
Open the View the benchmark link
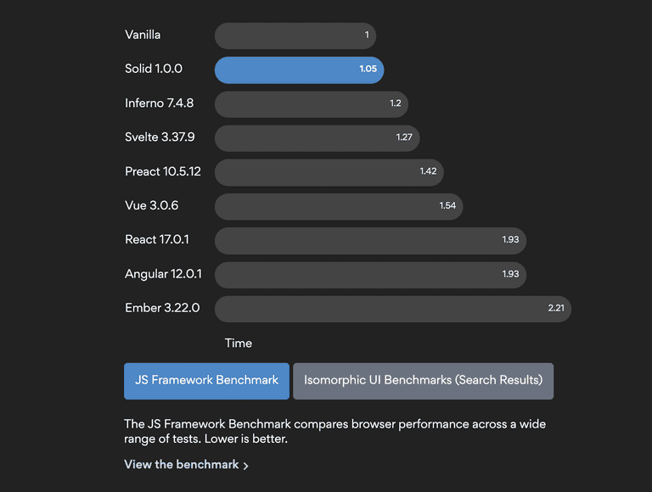(x=182, y=465)
